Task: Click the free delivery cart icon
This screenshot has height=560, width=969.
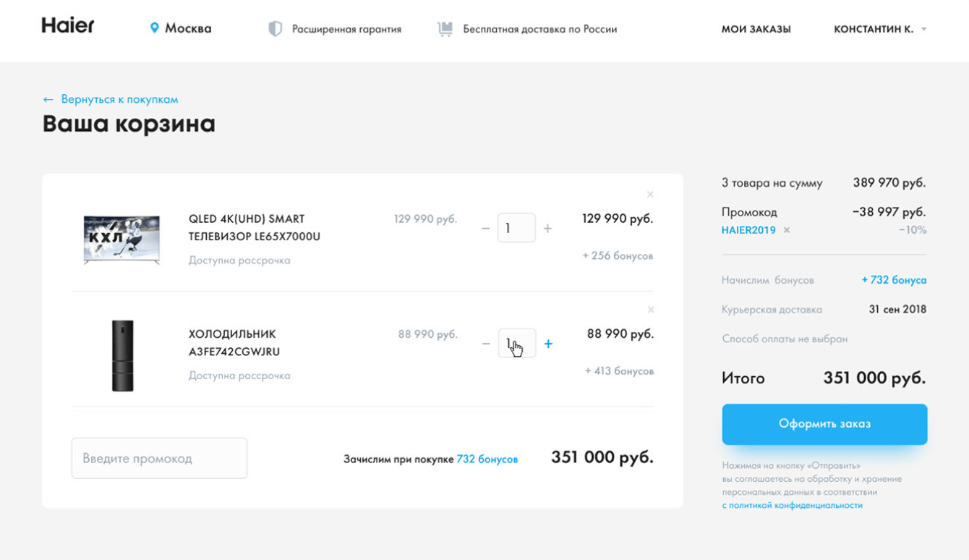Action: click(x=445, y=29)
